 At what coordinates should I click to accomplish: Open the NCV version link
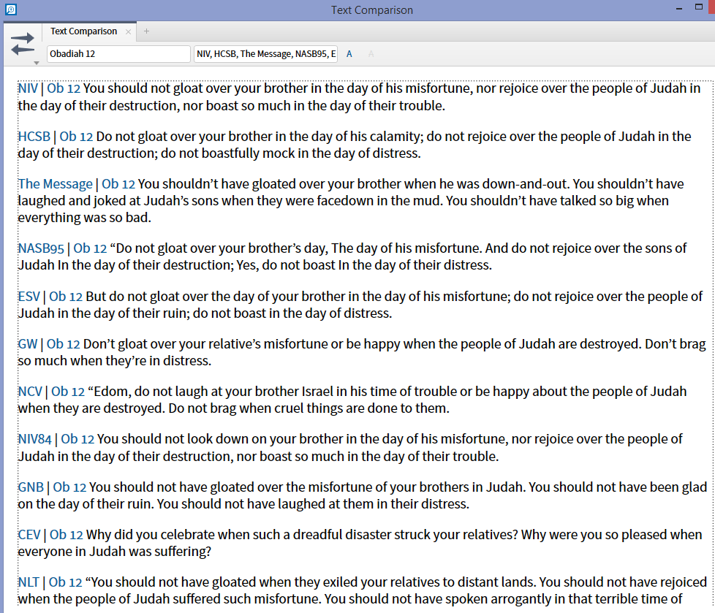pyautogui.click(x=30, y=391)
